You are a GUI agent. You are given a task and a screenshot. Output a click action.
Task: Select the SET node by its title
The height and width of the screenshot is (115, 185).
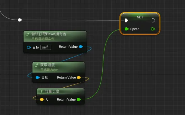140,17
